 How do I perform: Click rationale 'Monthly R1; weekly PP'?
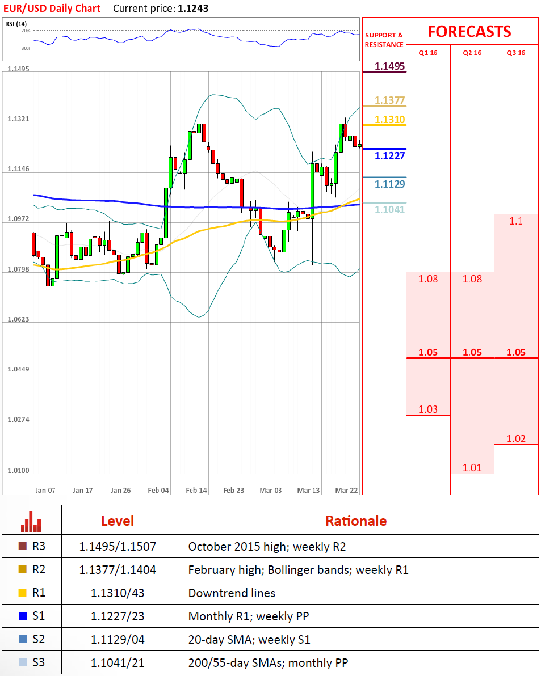[x=249, y=616]
